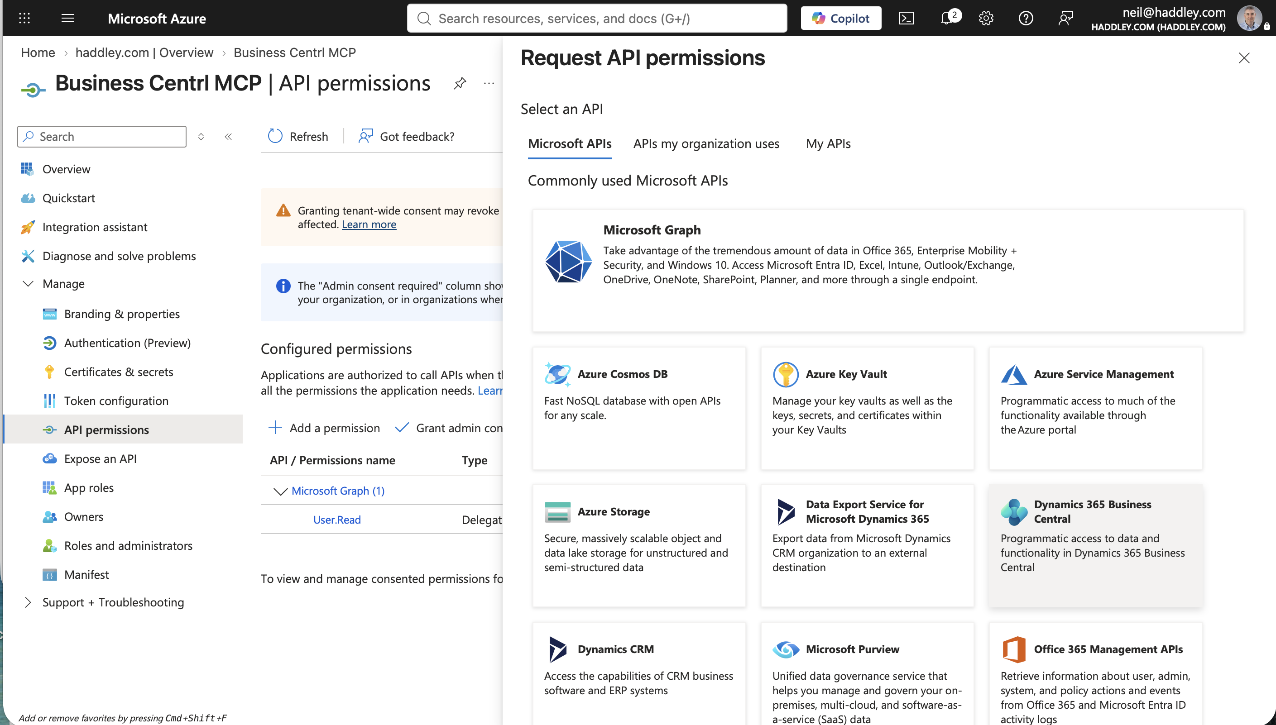Select the Microsoft APIs tab

click(x=569, y=144)
